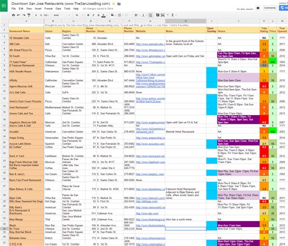This screenshot has height=246, width=288.
Task: Open the chat icon next to Comments
Action: click(258, 8)
